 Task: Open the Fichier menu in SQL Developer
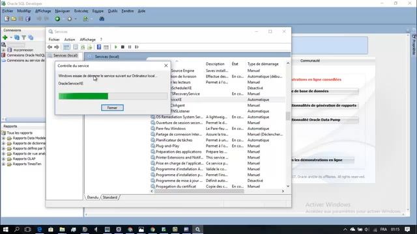pyautogui.click(x=7, y=11)
